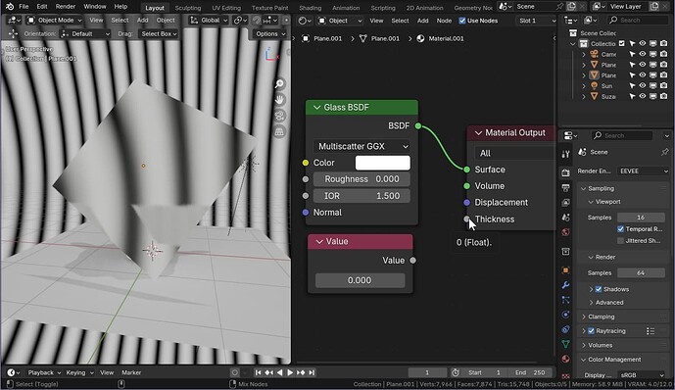
Task: Open the Object Constraints tab
Action: coord(565,329)
